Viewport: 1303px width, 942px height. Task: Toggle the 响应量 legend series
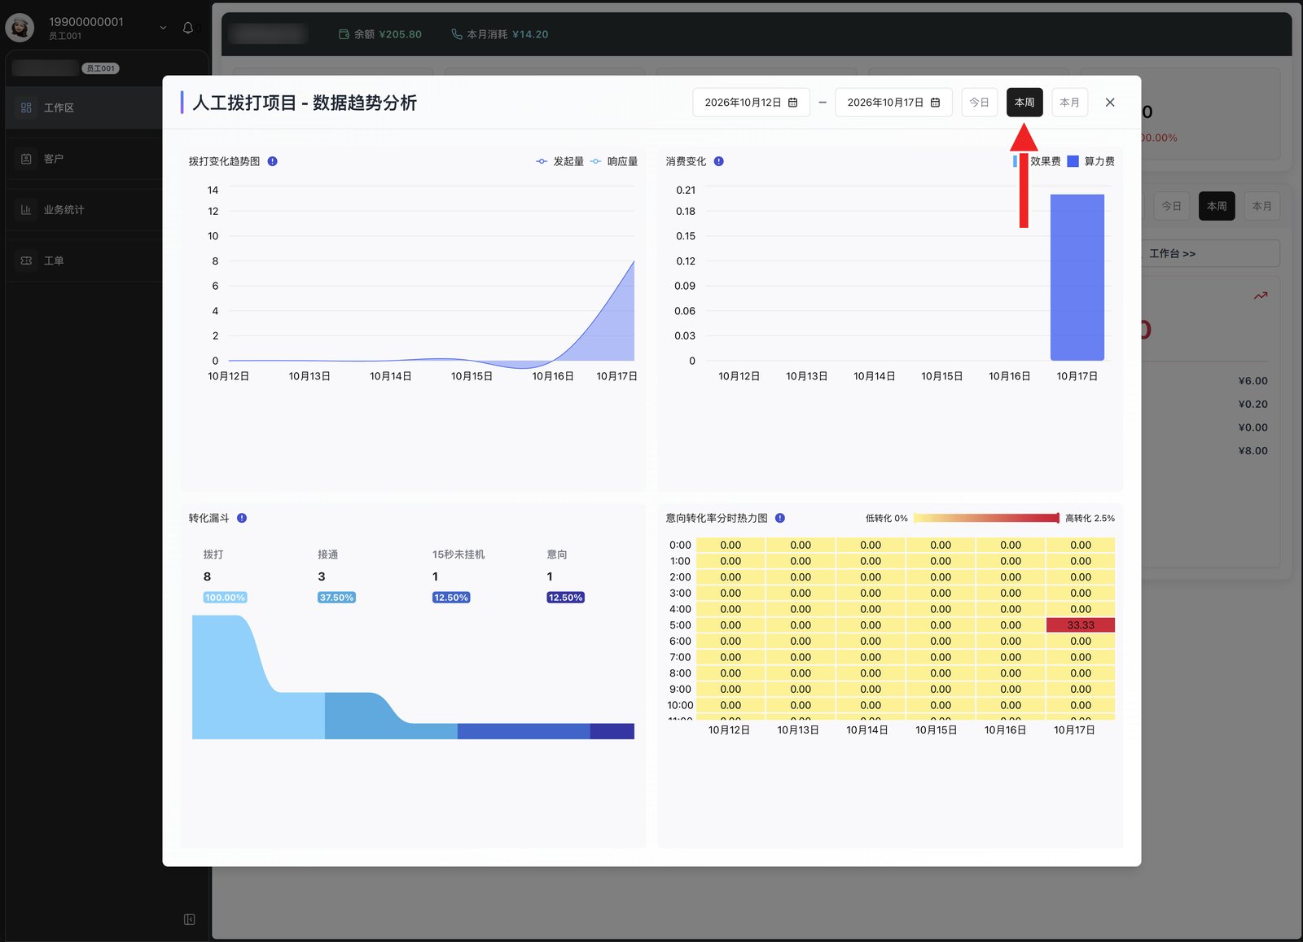tap(614, 161)
